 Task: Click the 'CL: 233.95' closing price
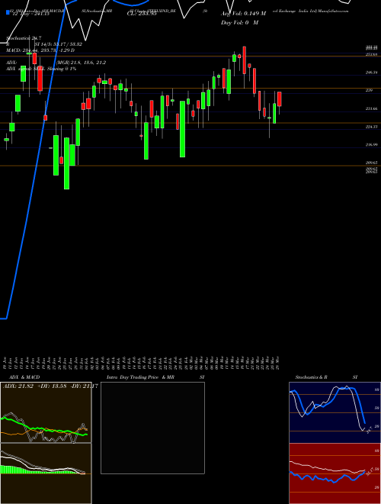coord(142,15)
